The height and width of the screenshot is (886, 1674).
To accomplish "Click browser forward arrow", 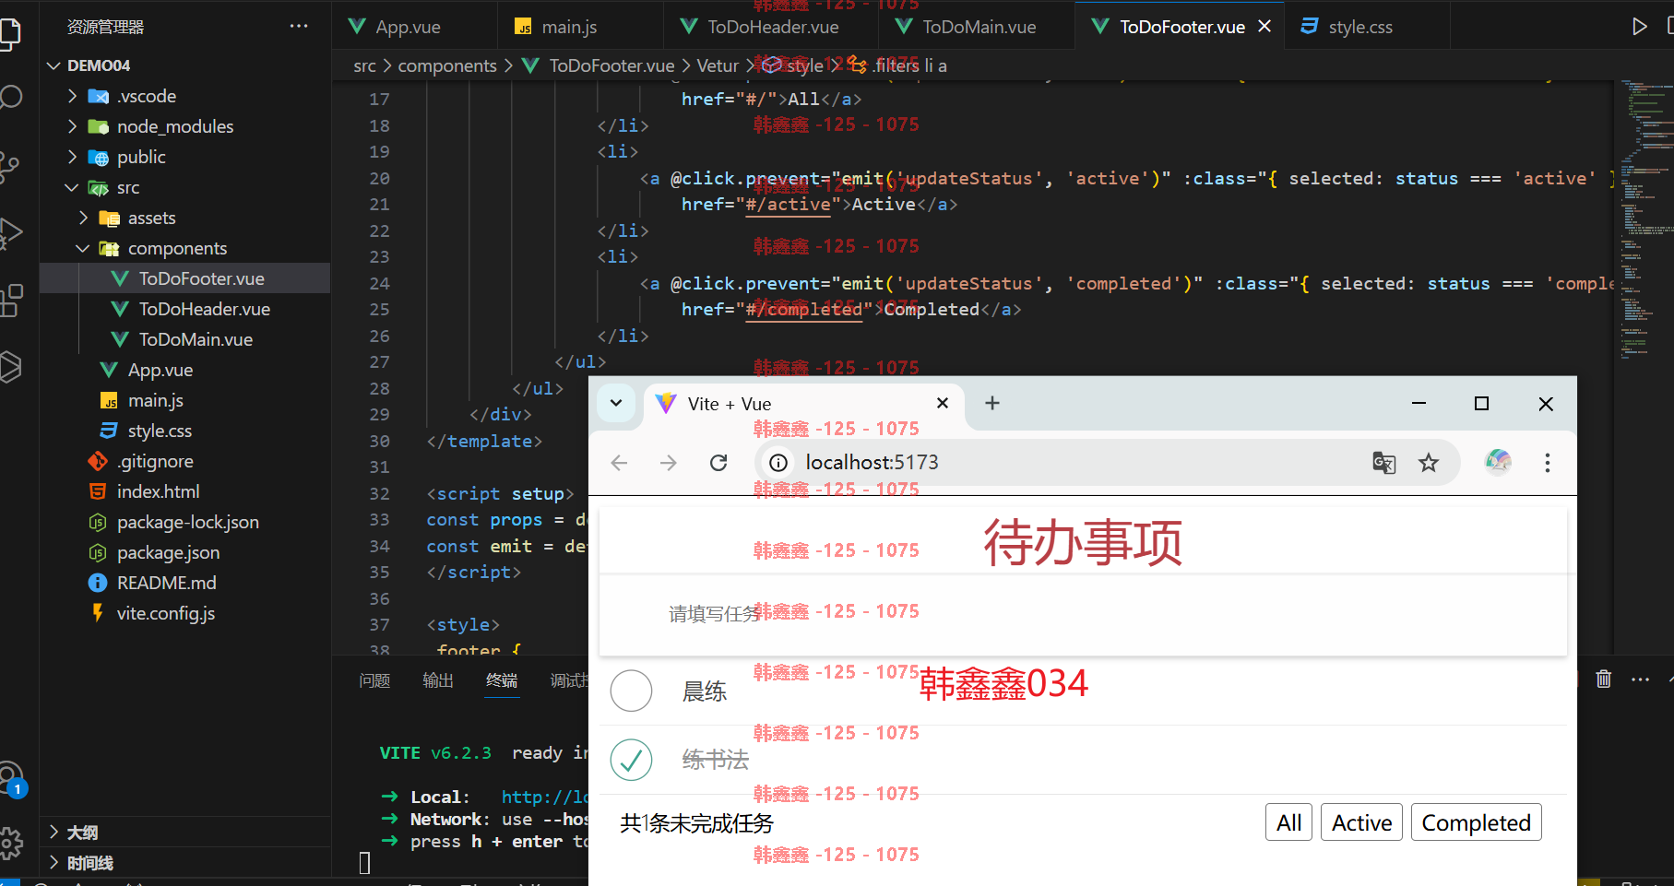I will tap(669, 462).
